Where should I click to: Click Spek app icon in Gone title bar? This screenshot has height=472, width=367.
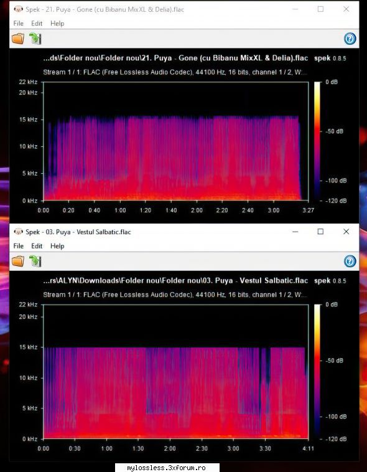click(19, 9)
